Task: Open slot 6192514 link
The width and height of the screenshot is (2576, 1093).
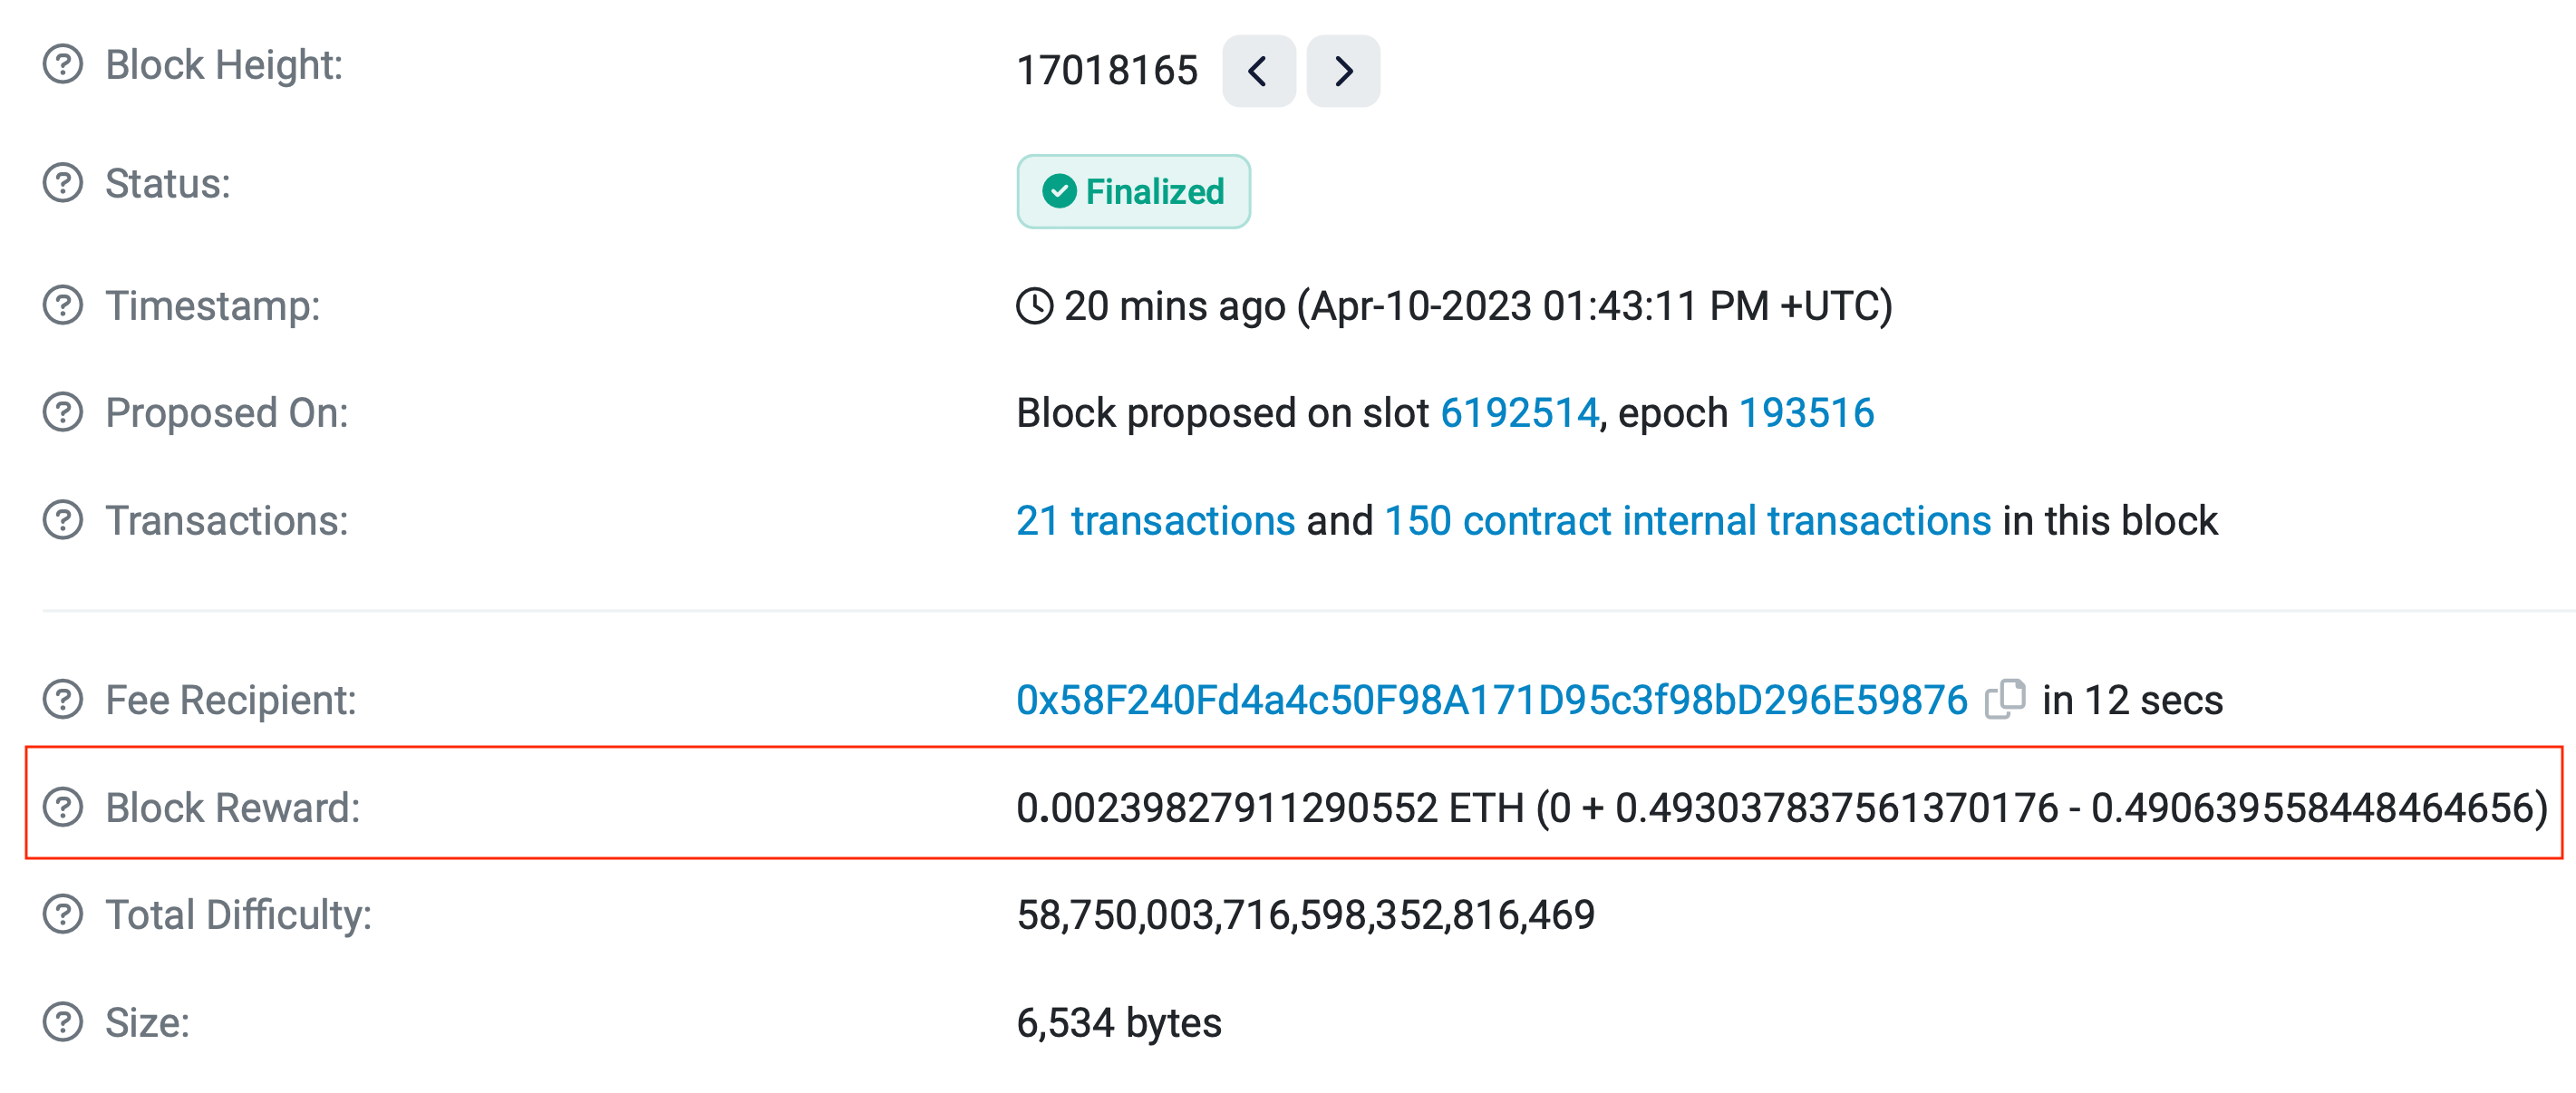Action: (1519, 413)
